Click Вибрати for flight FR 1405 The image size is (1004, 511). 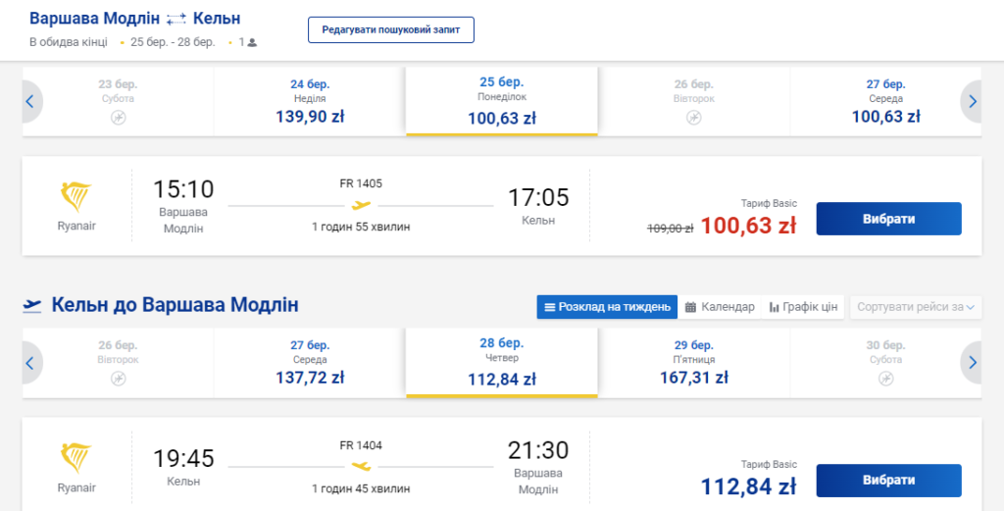pyautogui.click(x=888, y=219)
